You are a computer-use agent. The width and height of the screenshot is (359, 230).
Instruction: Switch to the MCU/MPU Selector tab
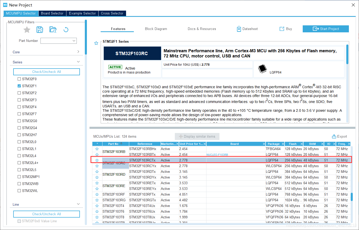point(21,13)
